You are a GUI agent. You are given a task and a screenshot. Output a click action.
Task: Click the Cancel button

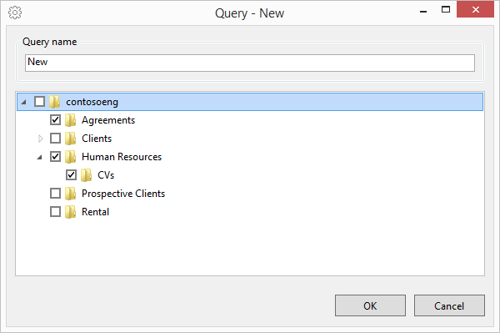449,305
